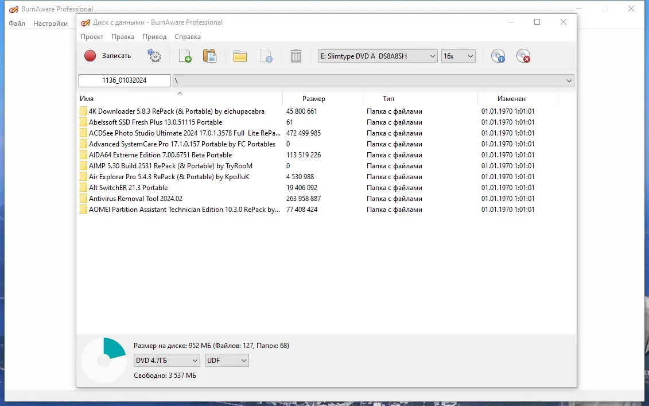This screenshot has height=406, width=649.
Task: Click the folder icon beside Alt SwitchER
Action: click(83, 188)
